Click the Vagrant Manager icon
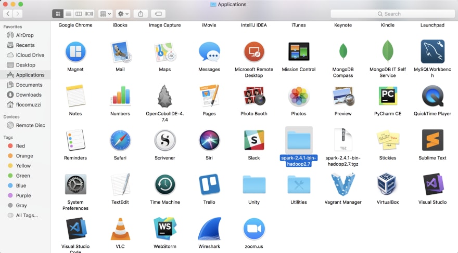This screenshot has width=458, height=253. (343, 184)
